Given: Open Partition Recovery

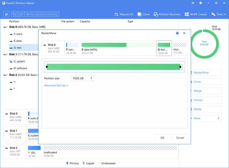Looking at the screenshot, I should point(167,14).
